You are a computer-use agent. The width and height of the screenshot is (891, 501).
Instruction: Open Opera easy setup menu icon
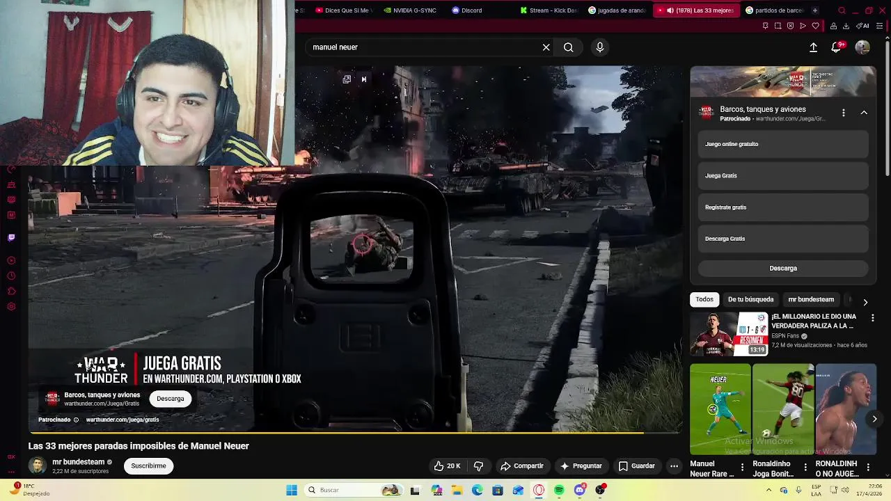click(x=880, y=26)
